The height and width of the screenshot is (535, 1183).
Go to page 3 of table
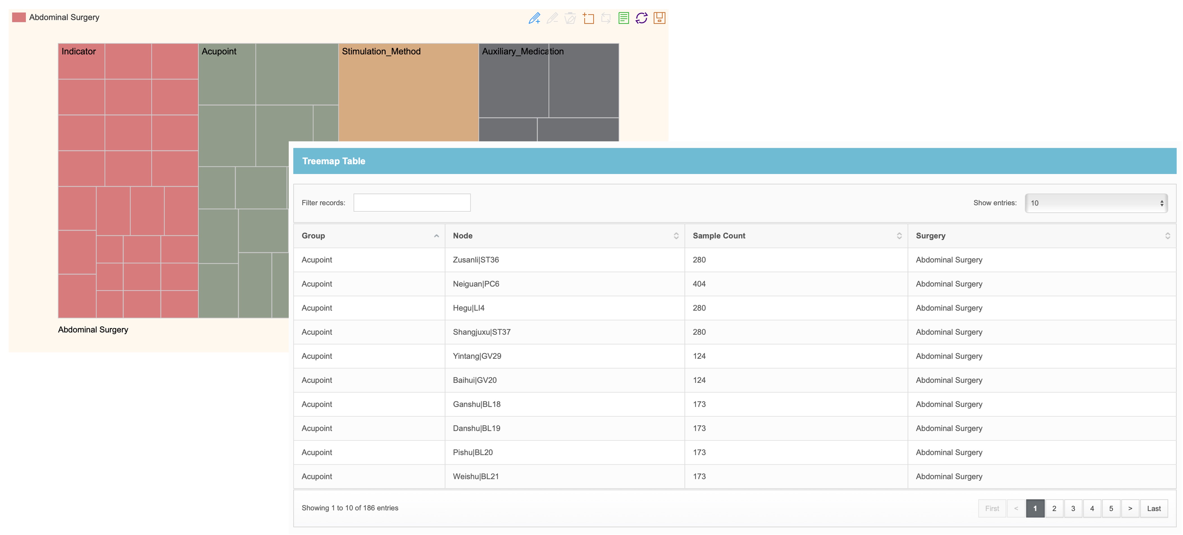(1073, 508)
